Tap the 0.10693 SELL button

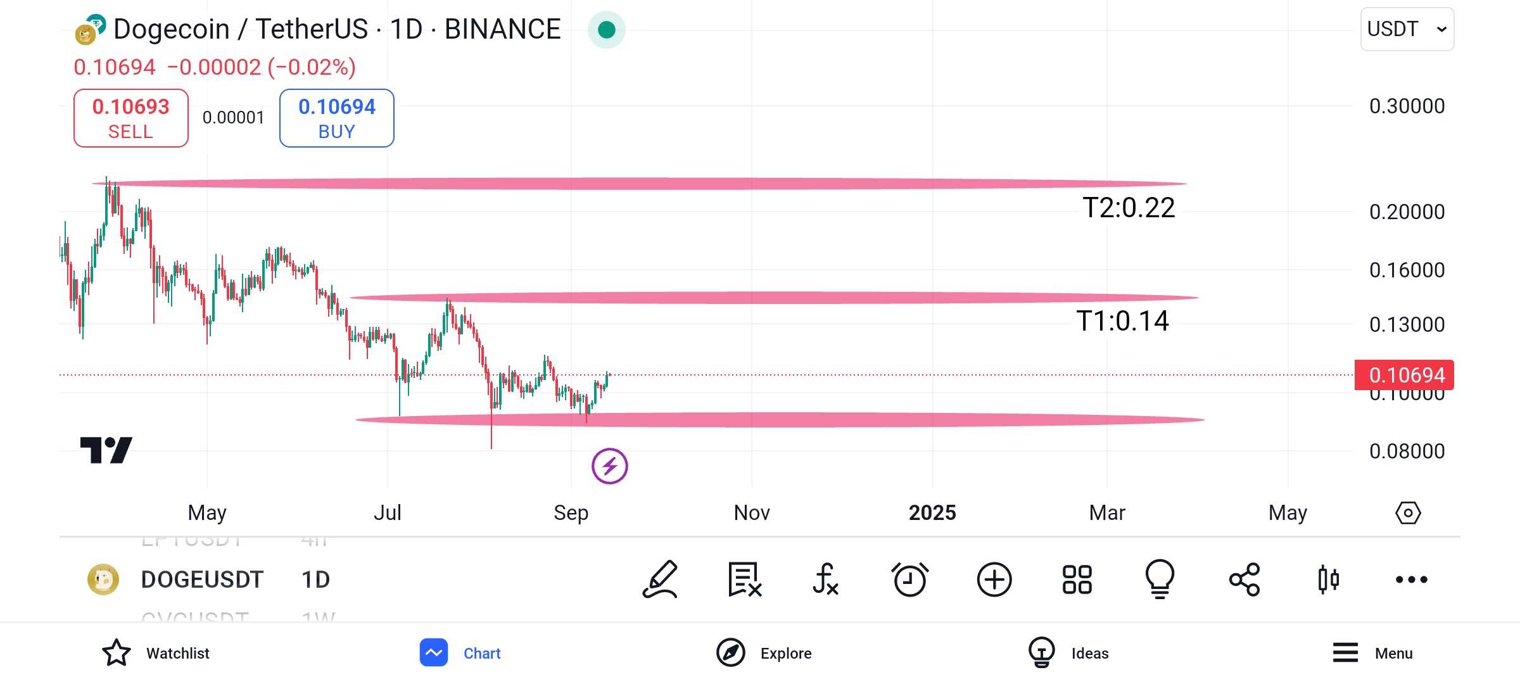click(x=131, y=118)
